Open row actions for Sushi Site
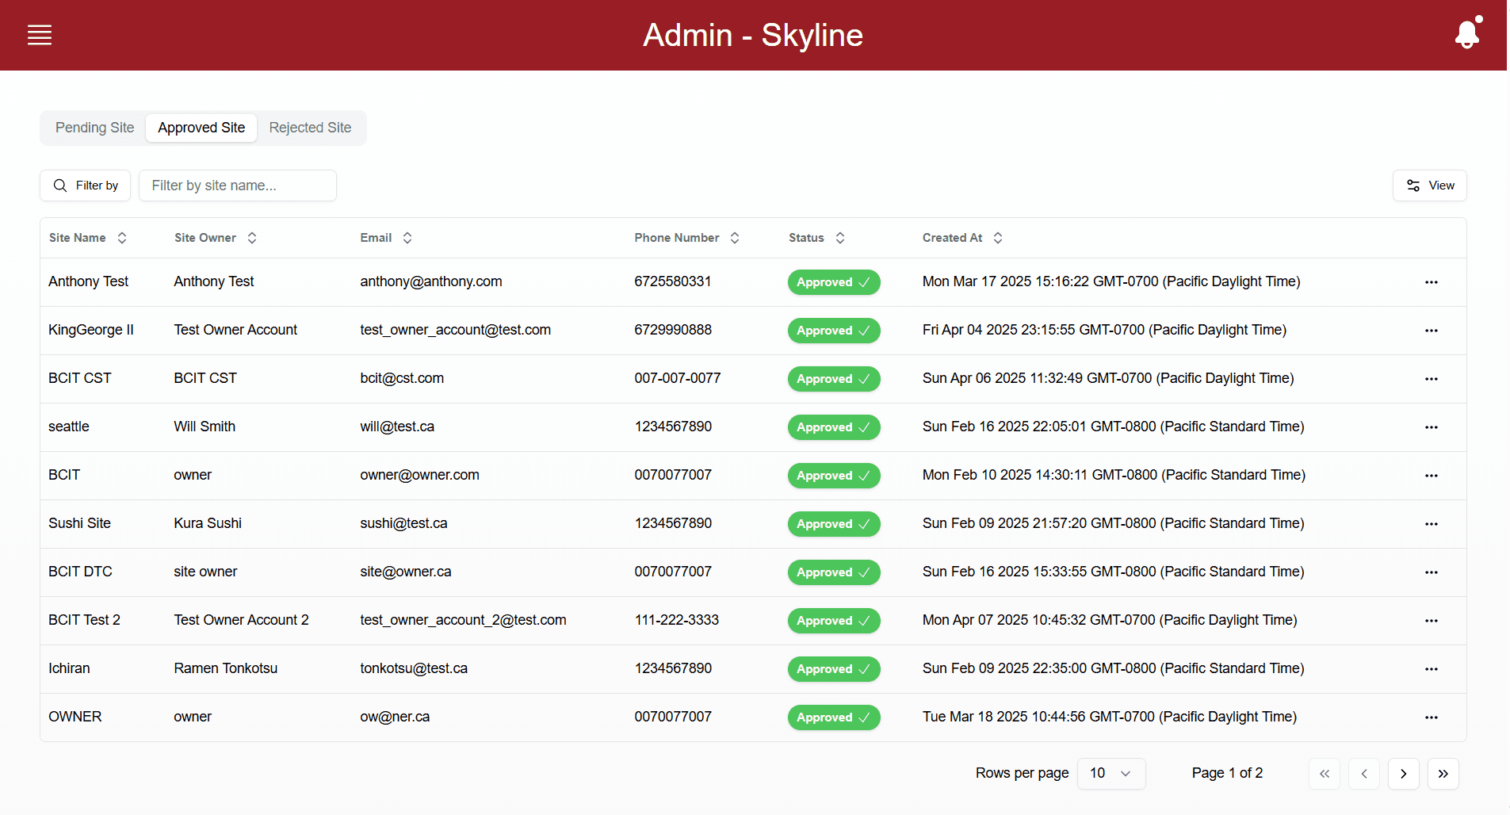The width and height of the screenshot is (1510, 815). pyautogui.click(x=1431, y=524)
